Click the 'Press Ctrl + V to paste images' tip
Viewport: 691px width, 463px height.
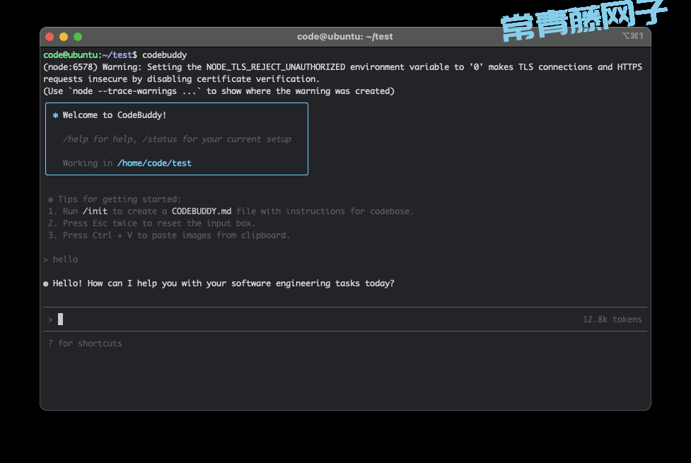176,235
